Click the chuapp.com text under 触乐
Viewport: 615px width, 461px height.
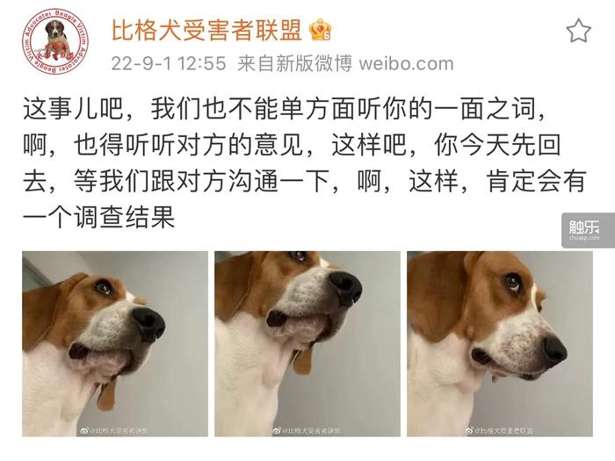coord(584,238)
